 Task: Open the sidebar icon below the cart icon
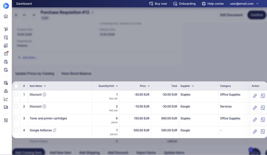(6, 37)
